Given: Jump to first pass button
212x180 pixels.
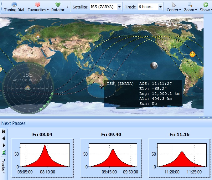Looking at the screenshot, I should [4, 131].
